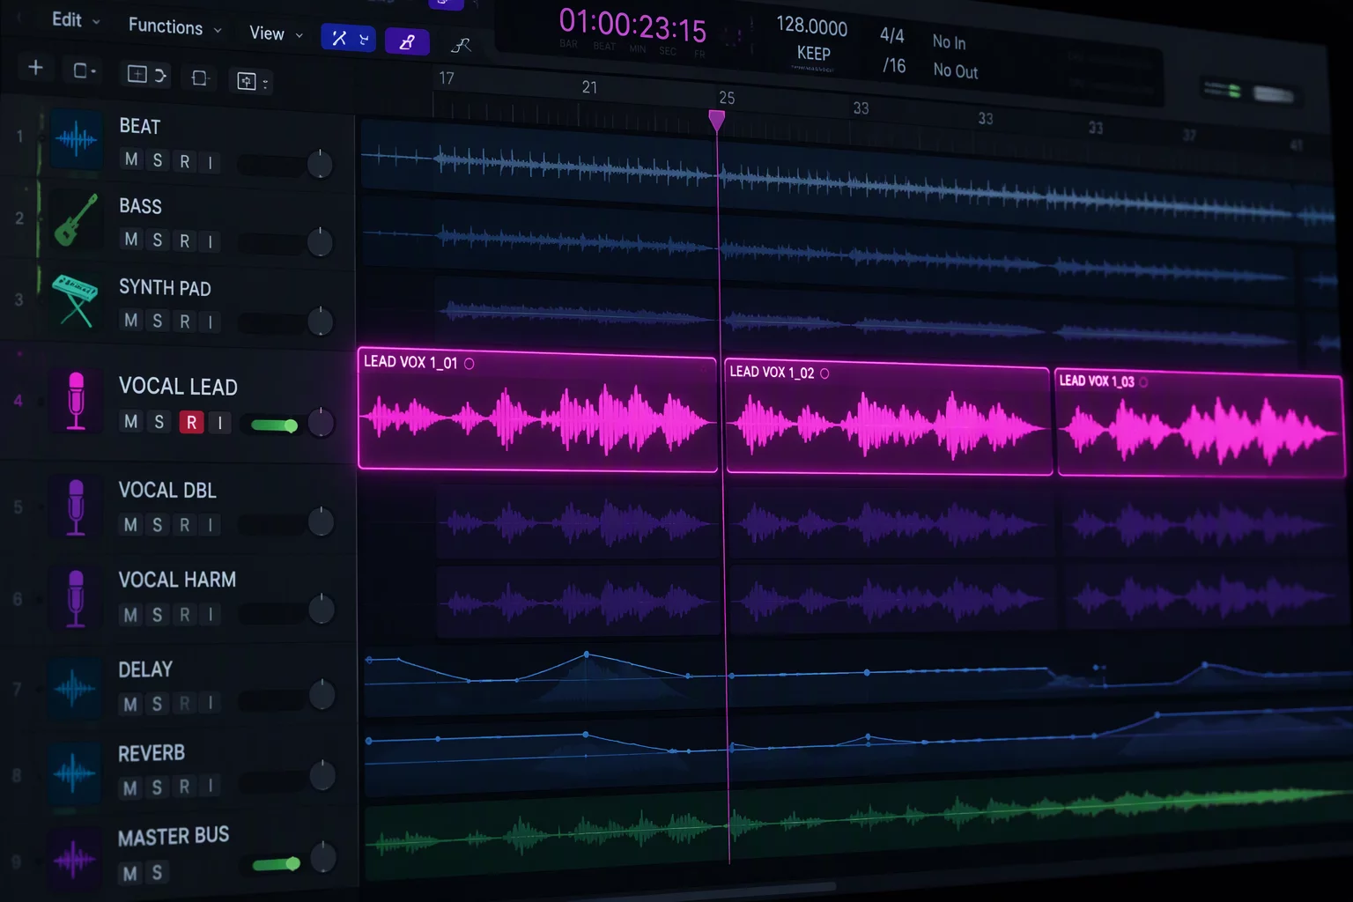Screen dimensions: 1353x902
Task: Click the VOCAL LEAD pan knob
Action: click(x=322, y=423)
